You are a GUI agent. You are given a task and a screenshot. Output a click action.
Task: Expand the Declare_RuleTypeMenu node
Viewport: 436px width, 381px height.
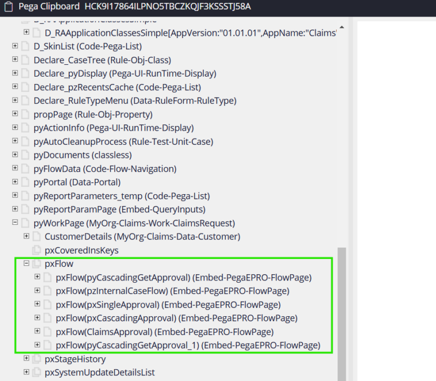tap(15, 100)
